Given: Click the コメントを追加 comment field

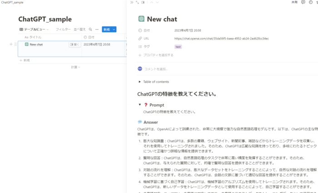Looking at the screenshot, I should pyautogui.click(x=156, y=69).
